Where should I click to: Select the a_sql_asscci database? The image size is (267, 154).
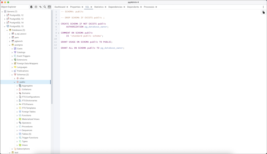point(20,34)
